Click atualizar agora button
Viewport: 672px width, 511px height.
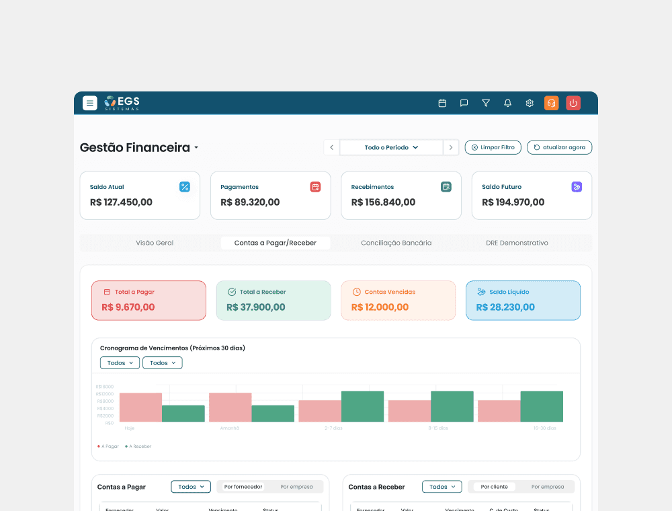[x=559, y=147]
